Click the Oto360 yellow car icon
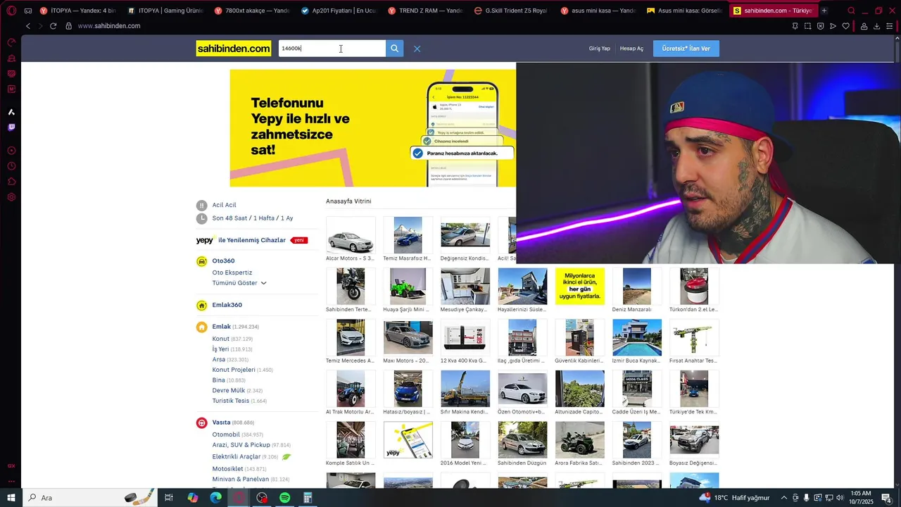The image size is (901, 507). coord(202,261)
